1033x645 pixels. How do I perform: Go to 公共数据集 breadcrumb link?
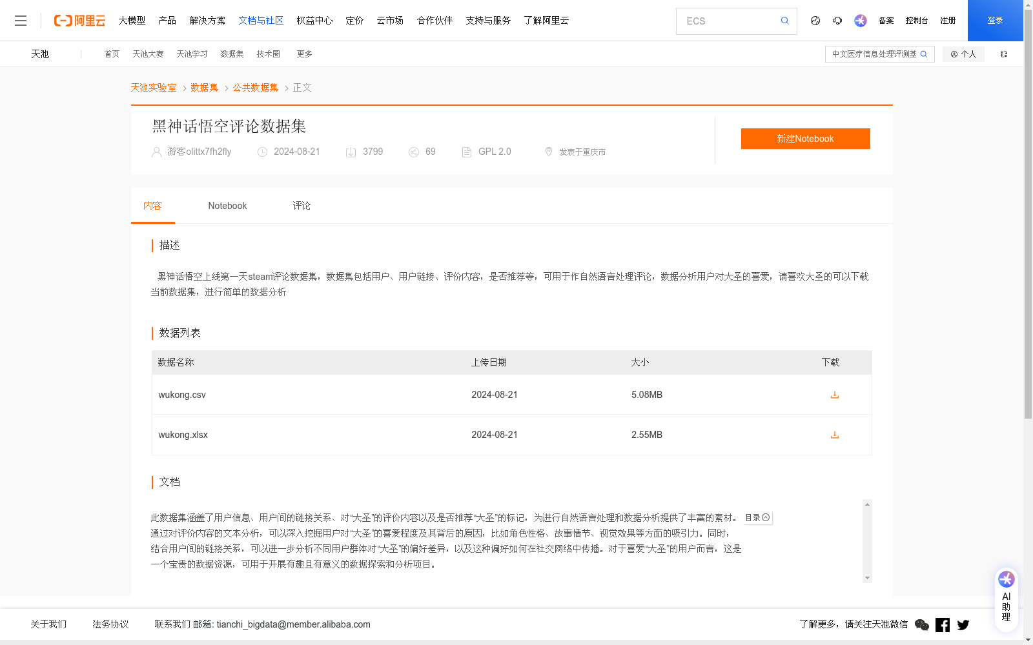tap(256, 88)
